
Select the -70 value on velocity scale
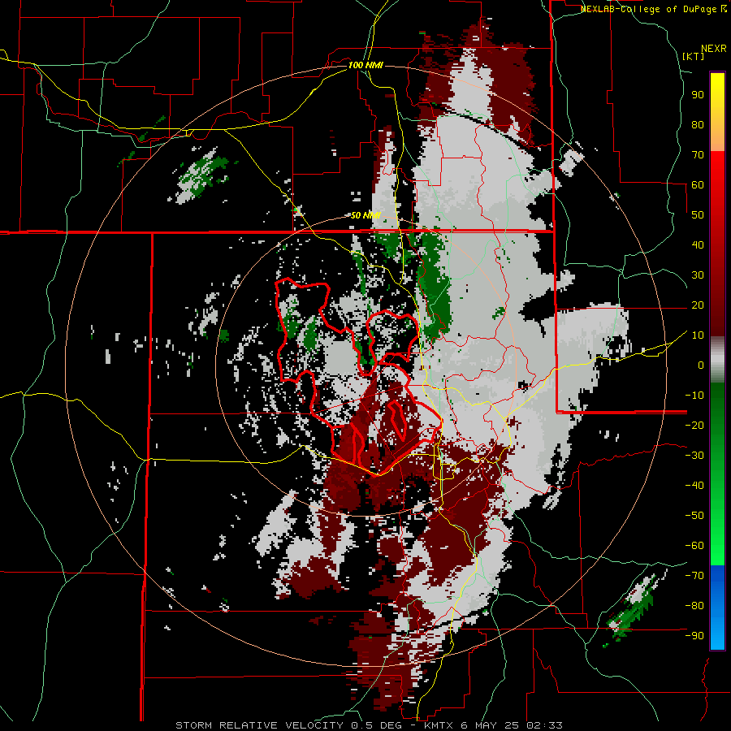click(x=695, y=576)
